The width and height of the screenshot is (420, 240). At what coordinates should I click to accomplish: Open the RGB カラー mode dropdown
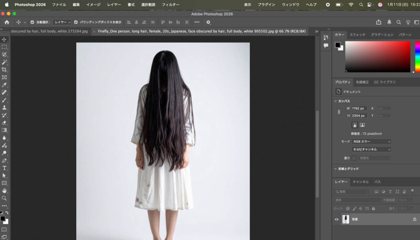coord(371,141)
